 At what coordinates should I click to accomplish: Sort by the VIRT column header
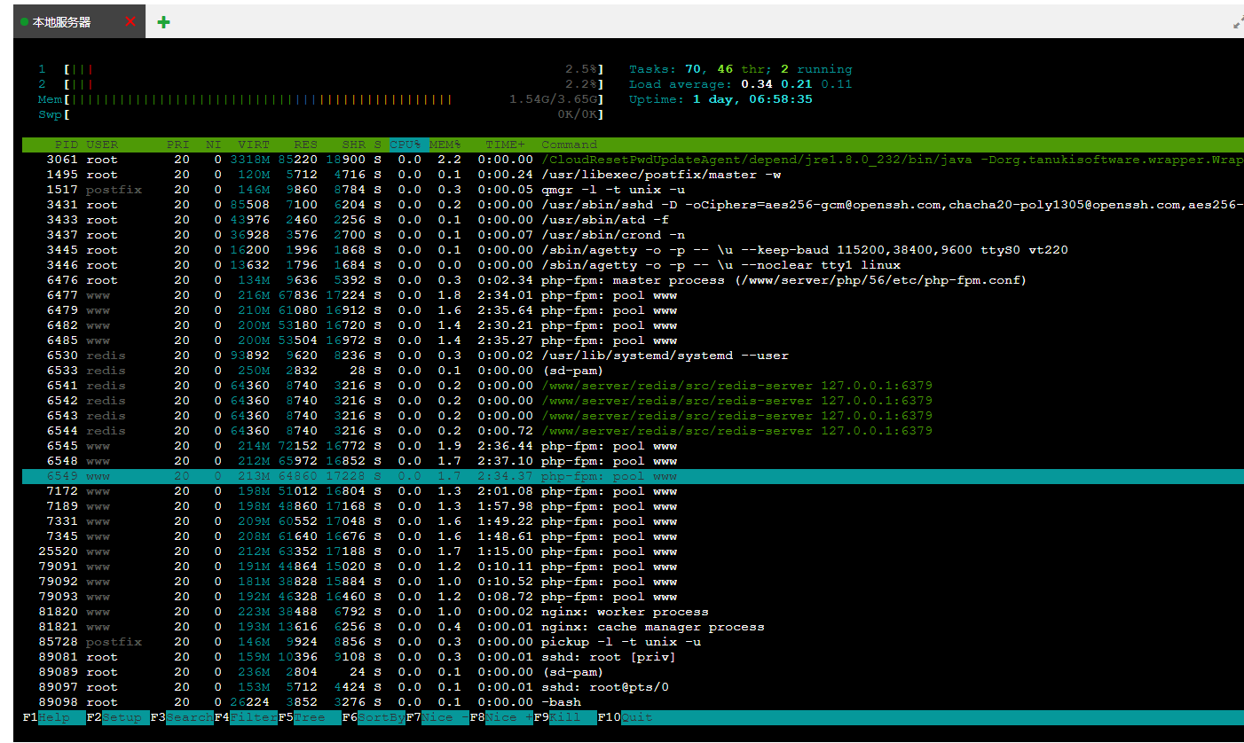click(254, 145)
